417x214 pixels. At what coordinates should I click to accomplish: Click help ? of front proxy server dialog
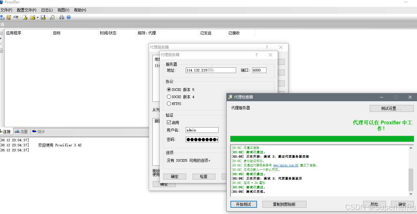pyautogui.click(x=256, y=55)
